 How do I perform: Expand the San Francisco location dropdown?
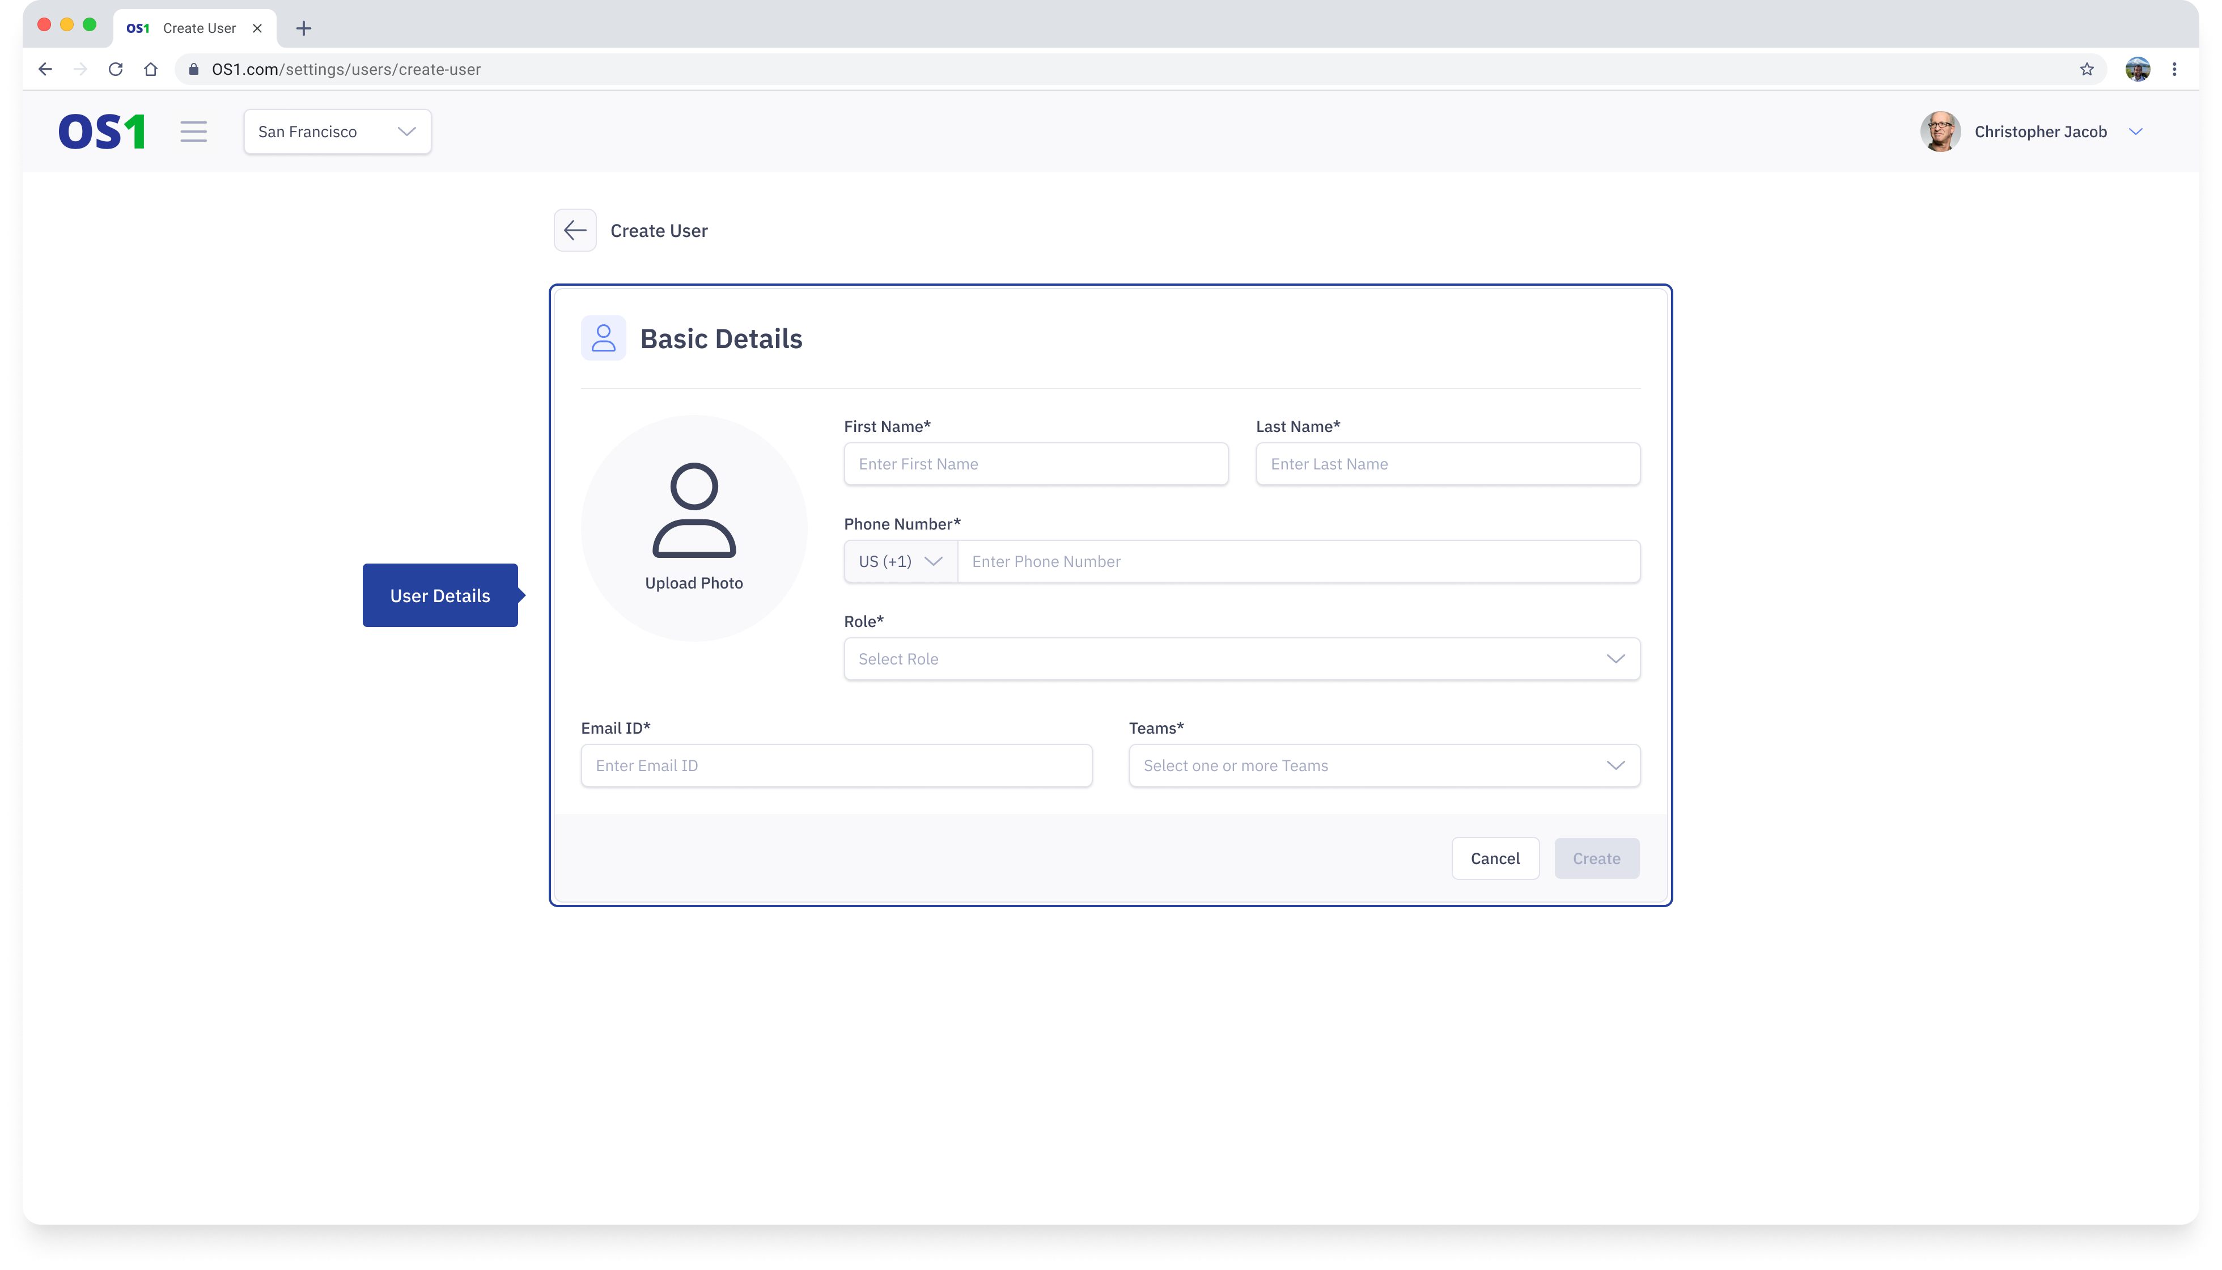pyautogui.click(x=337, y=132)
